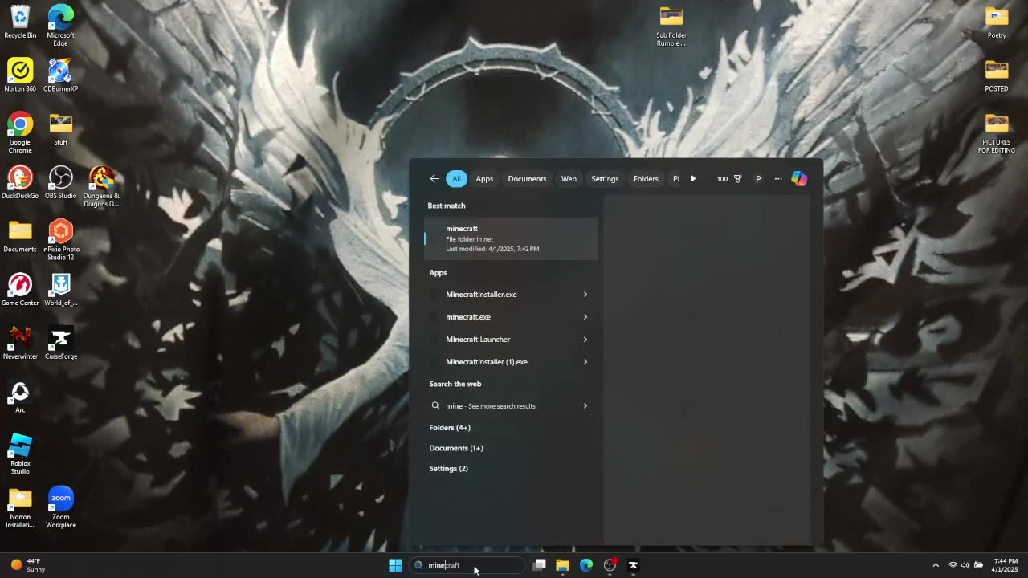Select the PICTURES FOR EDITING desktop folder

[x=997, y=132]
